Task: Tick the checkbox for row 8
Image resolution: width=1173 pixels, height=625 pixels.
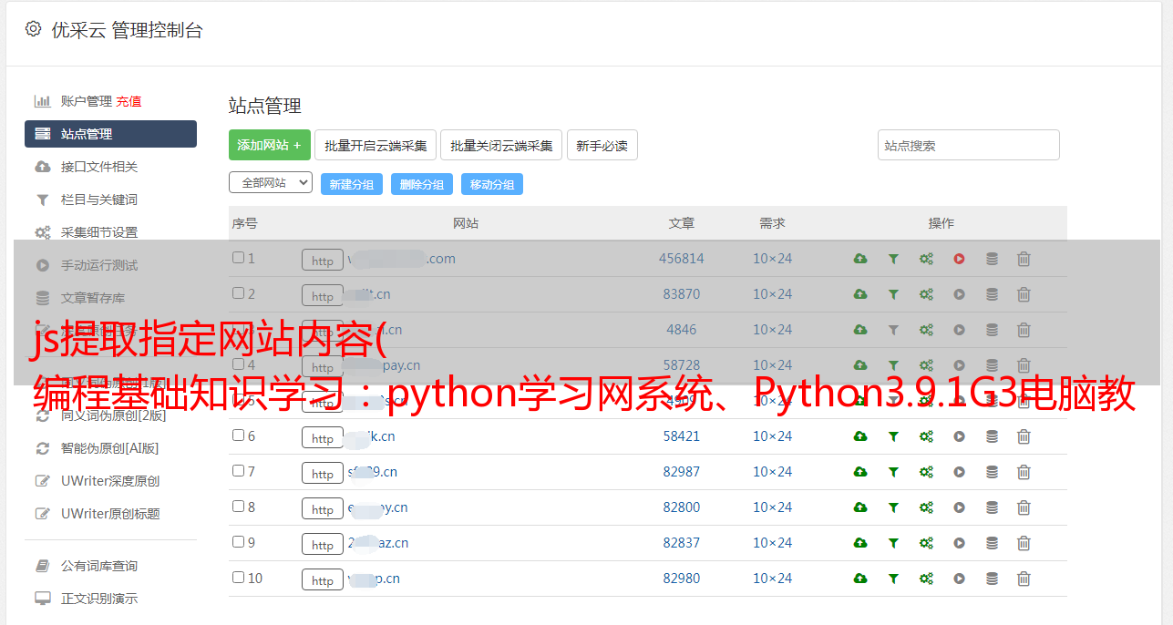Action: click(x=238, y=507)
